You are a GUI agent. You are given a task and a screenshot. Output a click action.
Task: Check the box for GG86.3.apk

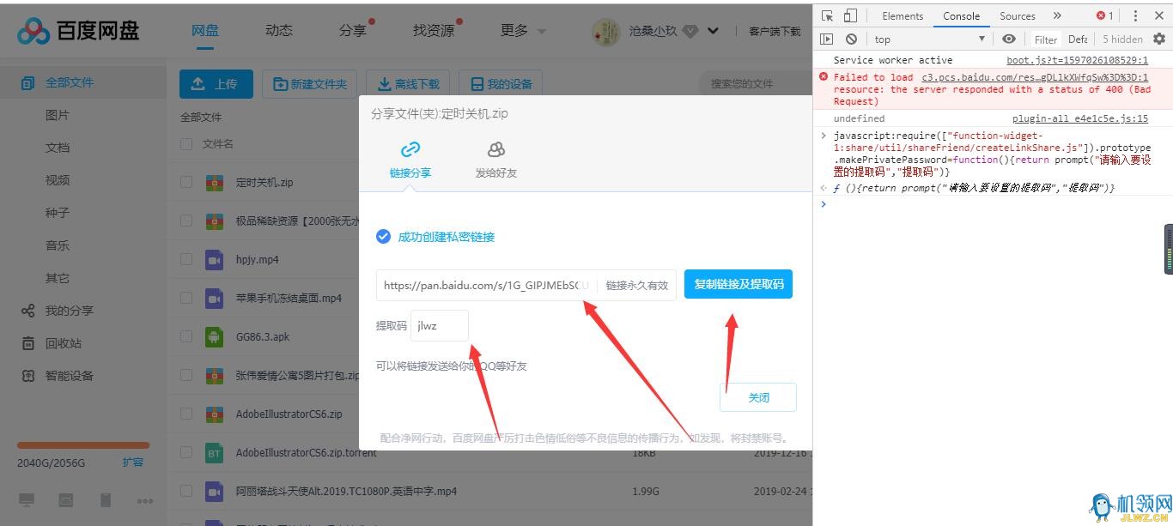186,336
